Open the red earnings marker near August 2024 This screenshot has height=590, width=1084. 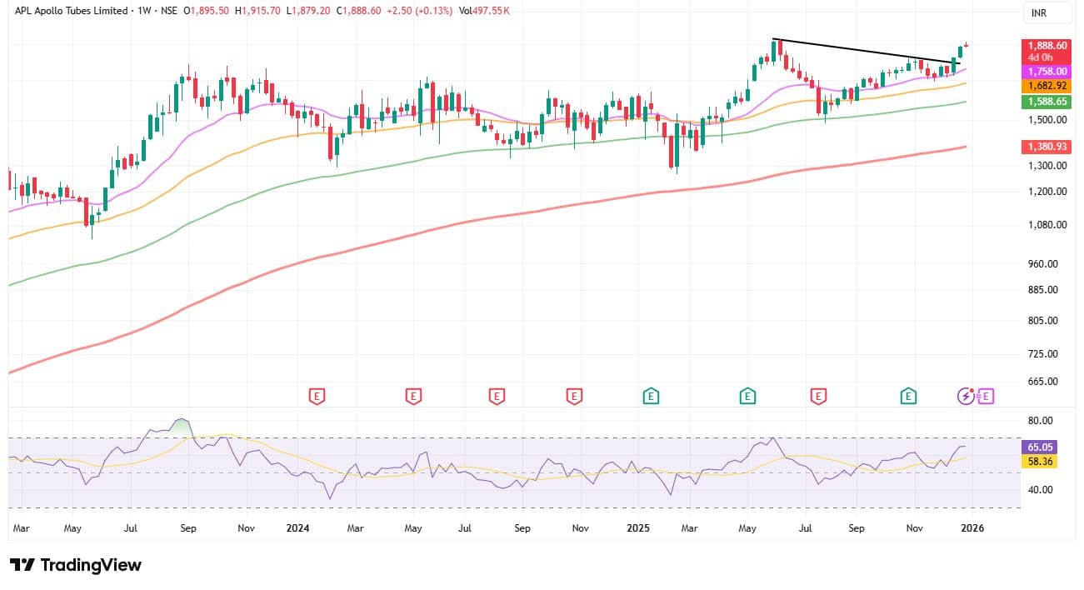497,397
